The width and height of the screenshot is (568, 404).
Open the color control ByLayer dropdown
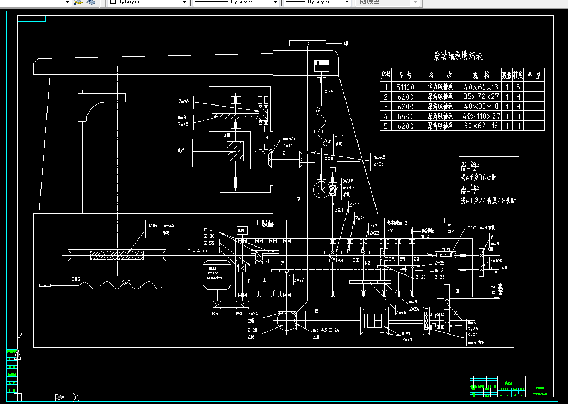tap(184, 2)
